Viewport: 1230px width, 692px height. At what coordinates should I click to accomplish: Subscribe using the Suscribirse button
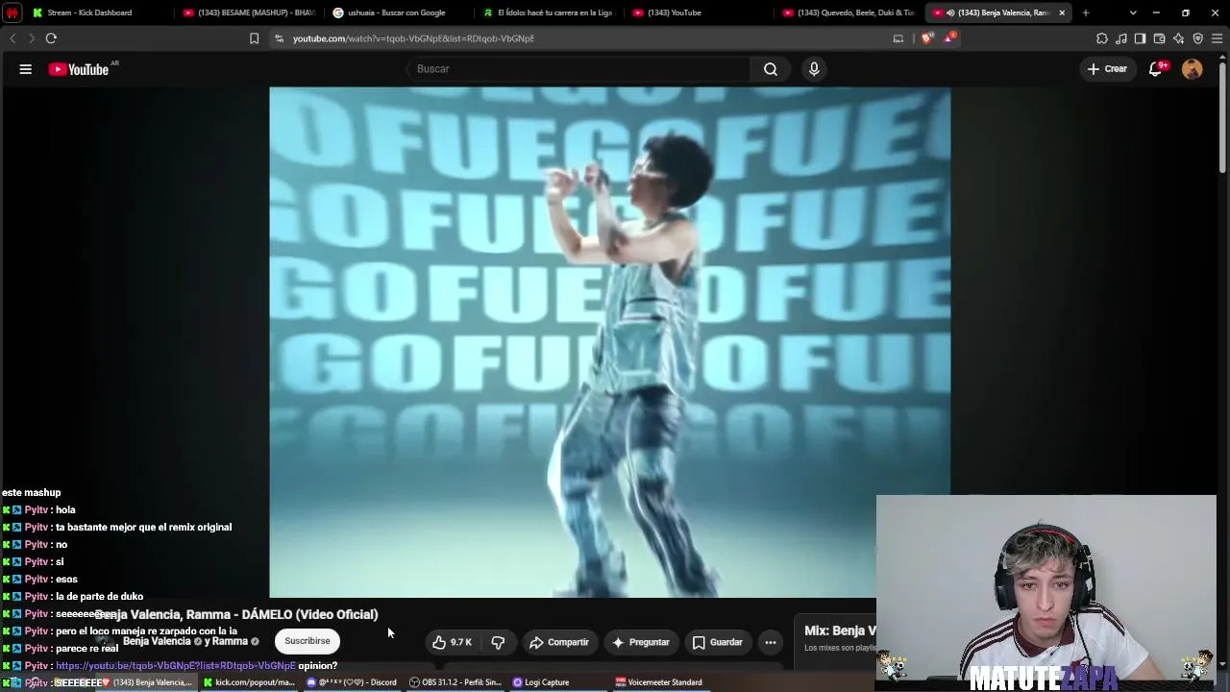[x=307, y=641]
